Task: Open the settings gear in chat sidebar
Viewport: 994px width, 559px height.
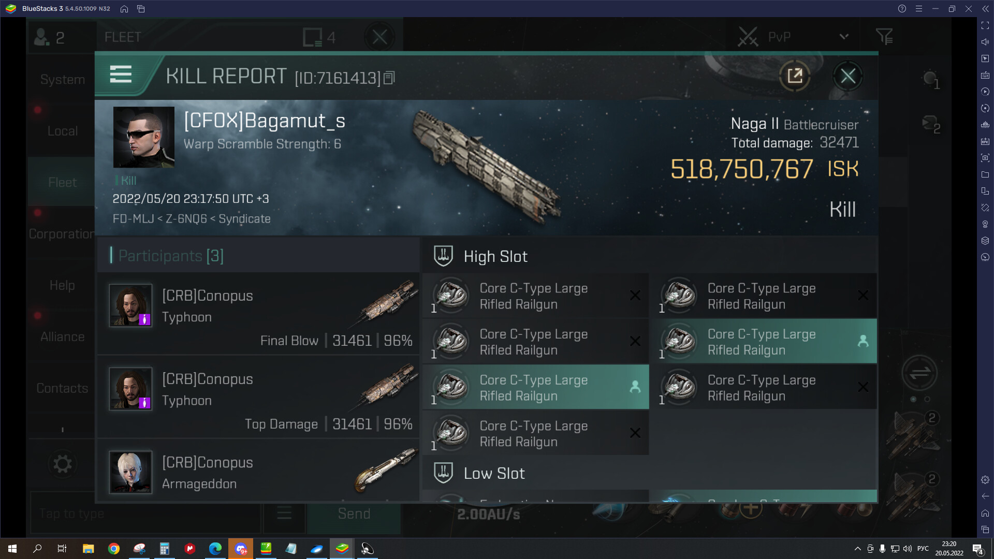Action: [x=63, y=464]
